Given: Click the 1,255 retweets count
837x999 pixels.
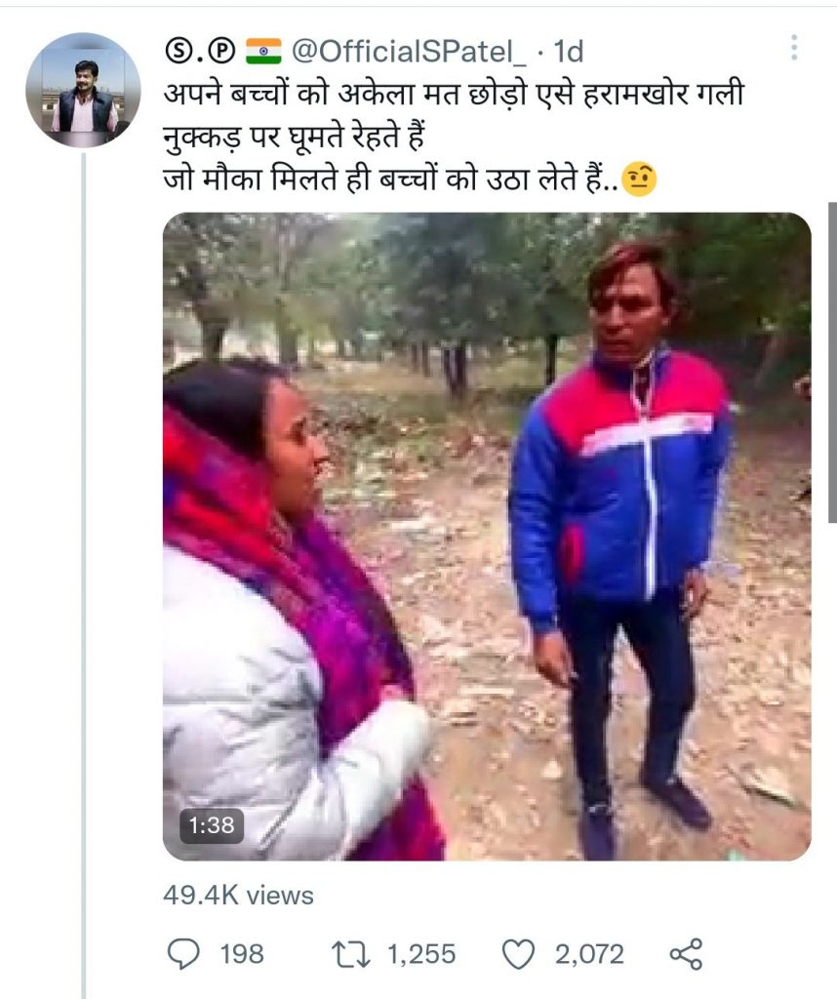Looking at the screenshot, I should coord(421,954).
